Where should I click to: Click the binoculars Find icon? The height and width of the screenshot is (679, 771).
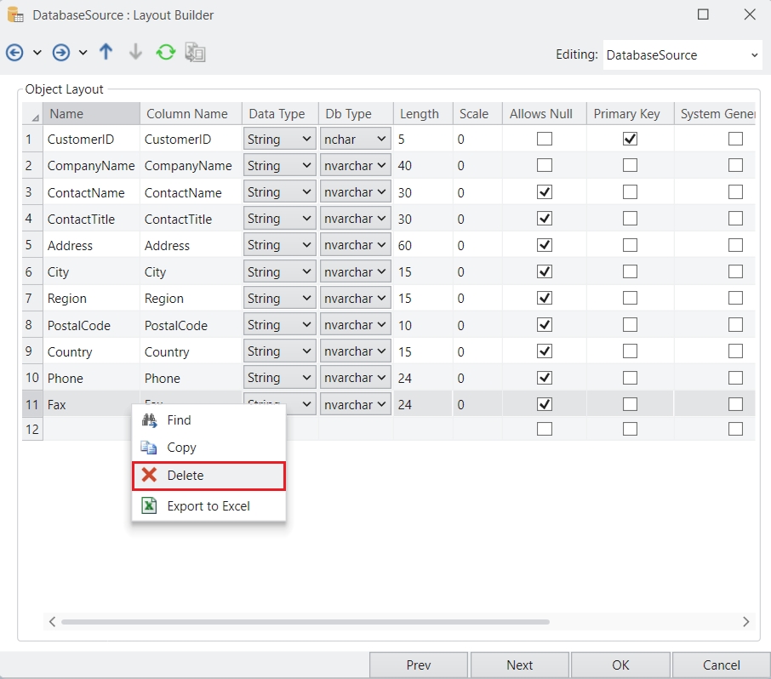149,420
